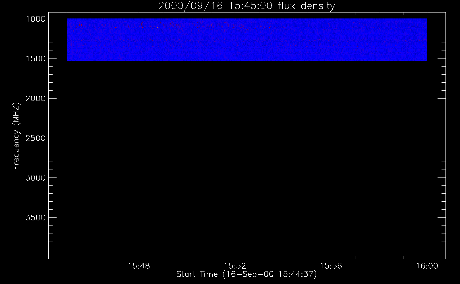Click the 2500 frequency tick label

point(36,138)
